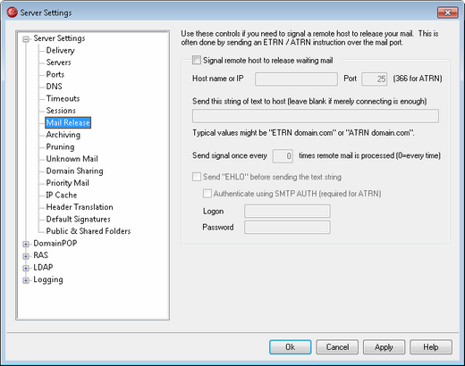The width and height of the screenshot is (465, 366).
Task: Focus the Port number field
Action: (x=375, y=79)
